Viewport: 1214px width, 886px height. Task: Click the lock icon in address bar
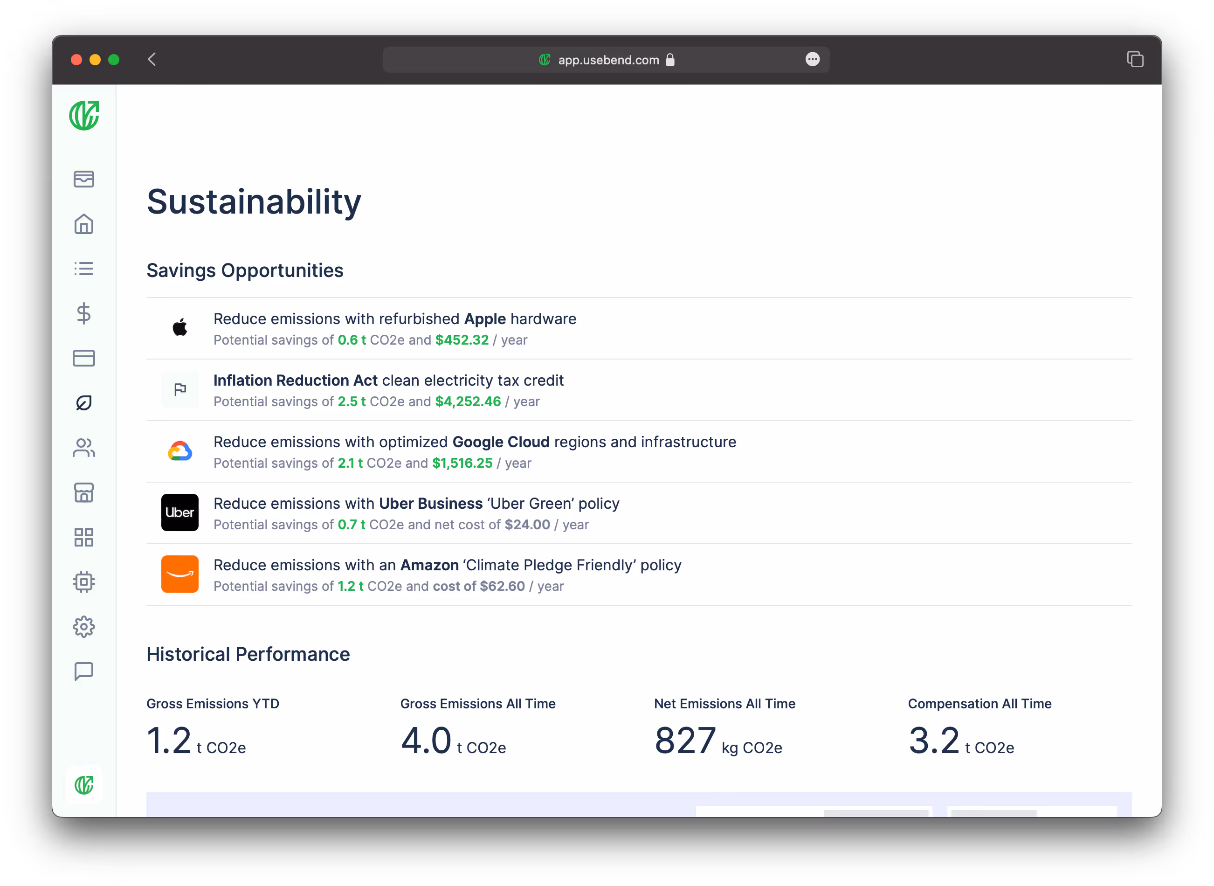[x=670, y=60]
